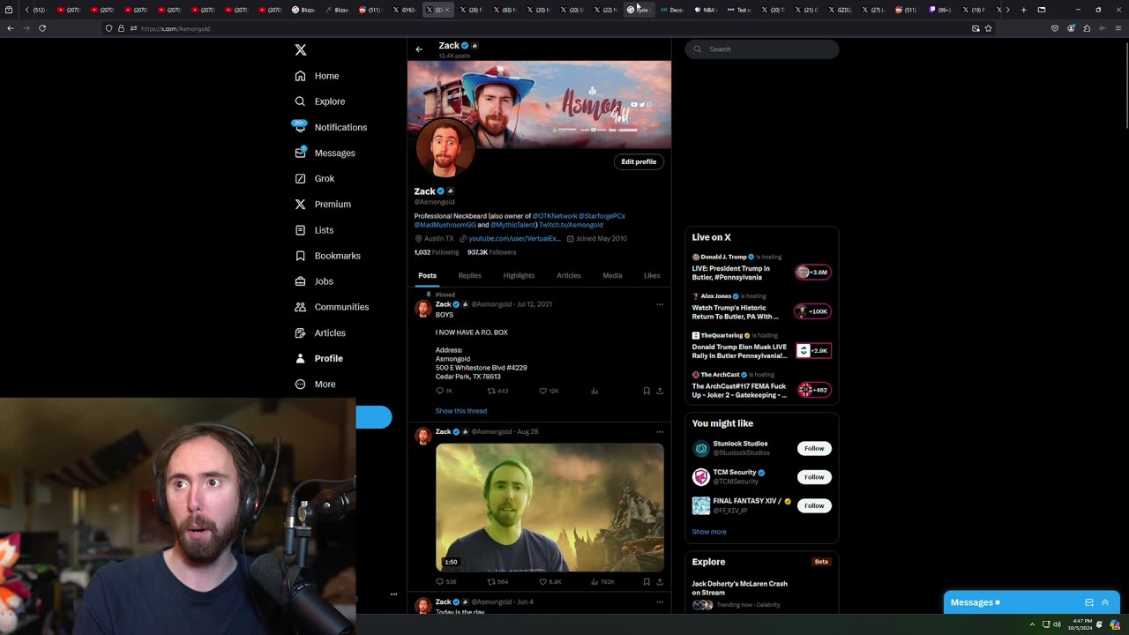Switch to the Media tab
The width and height of the screenshot is (1129, 635).
[x=612, y=275]
